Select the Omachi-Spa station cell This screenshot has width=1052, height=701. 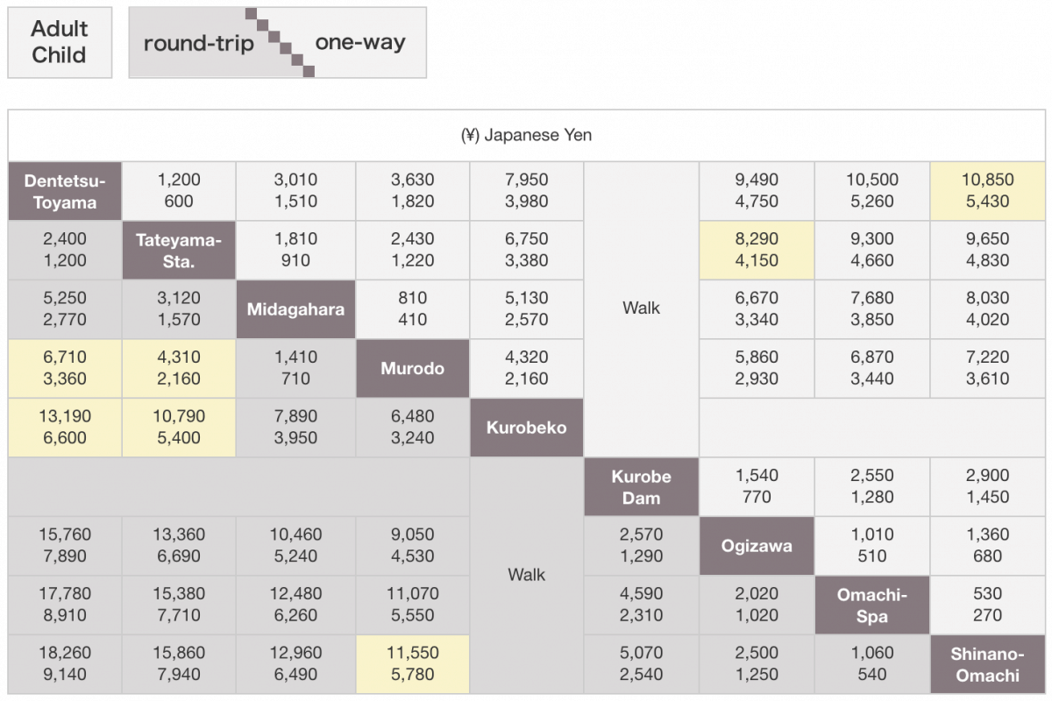(x=871, y=605)
